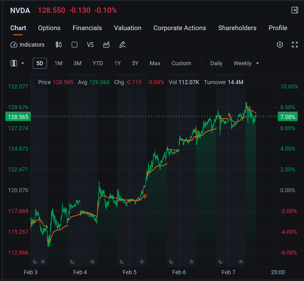Click the Feb 3 moon session icon
Image resolution: width=304 pixels, height=281 pixels.
tap(35, 262)
